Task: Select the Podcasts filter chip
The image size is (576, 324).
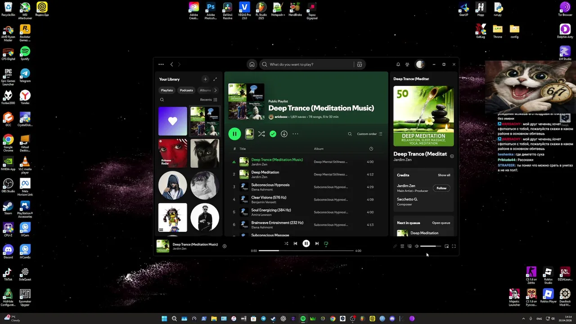Action: coord(186,90)
